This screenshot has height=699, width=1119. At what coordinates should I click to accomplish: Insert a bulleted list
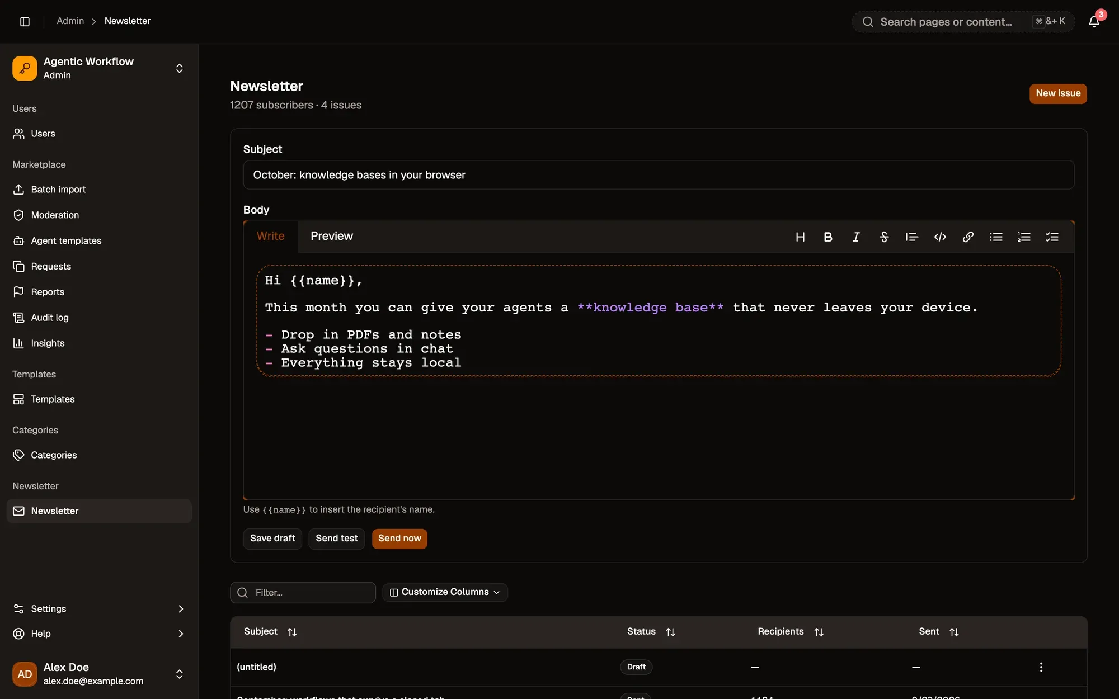996,237
